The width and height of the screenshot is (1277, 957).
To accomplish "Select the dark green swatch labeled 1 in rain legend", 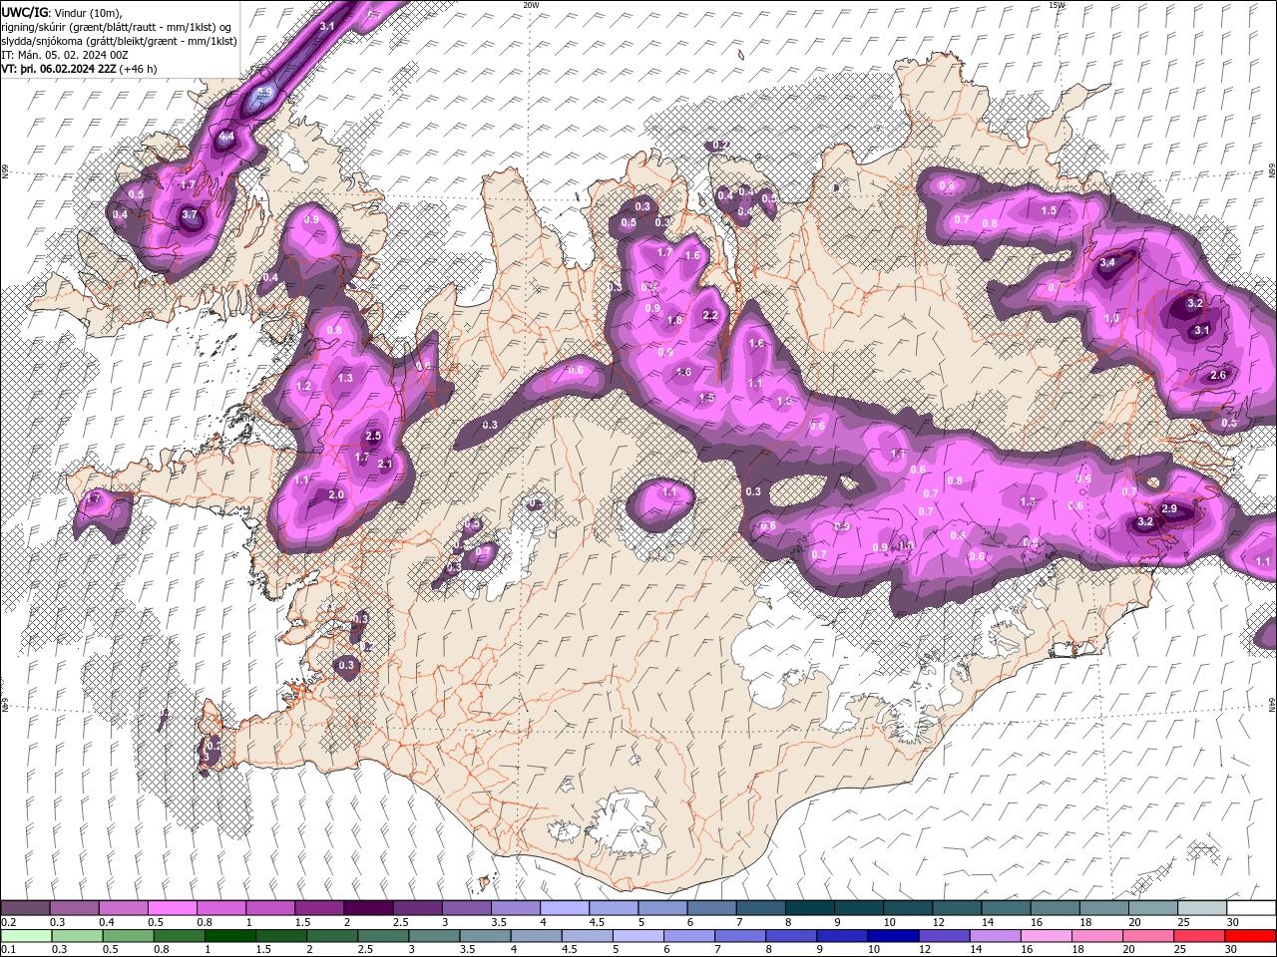I will pyautogui.click(x=229, y=935).
